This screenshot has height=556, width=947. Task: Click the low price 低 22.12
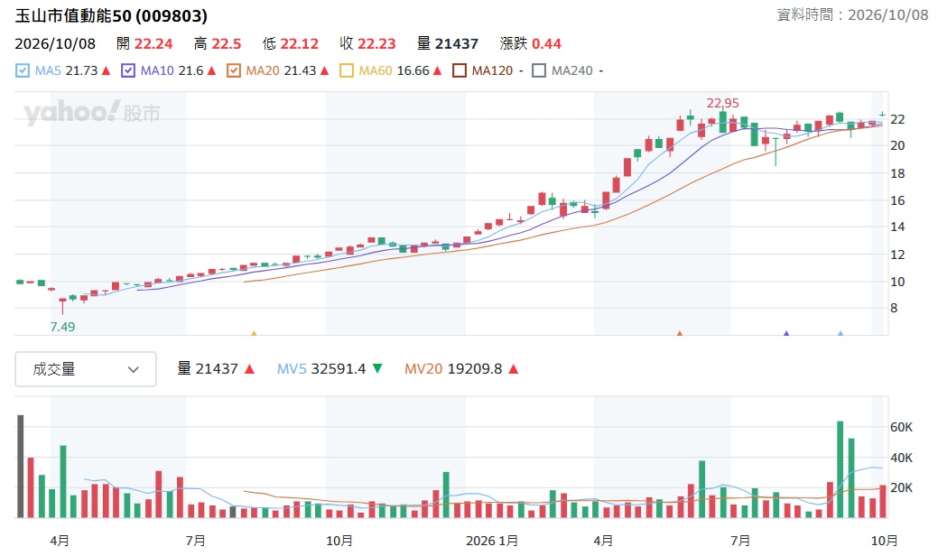coord(291,43)
